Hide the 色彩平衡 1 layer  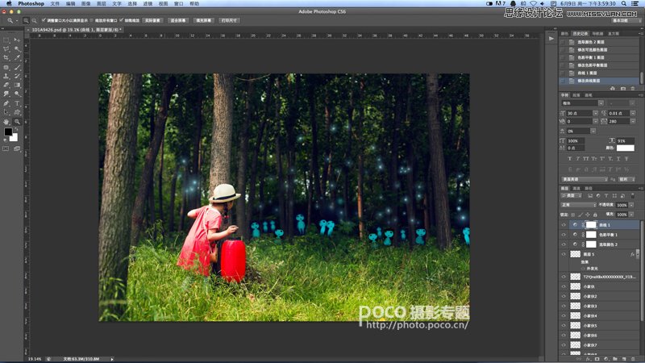[564, 235]
